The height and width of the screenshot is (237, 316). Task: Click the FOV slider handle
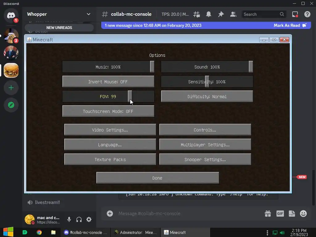130,97
